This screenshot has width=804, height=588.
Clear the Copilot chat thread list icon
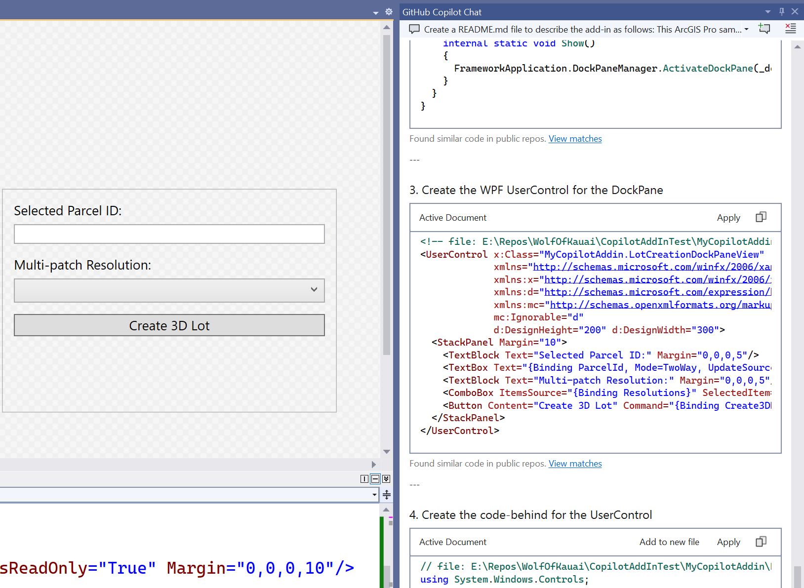[x=791, y=29]
